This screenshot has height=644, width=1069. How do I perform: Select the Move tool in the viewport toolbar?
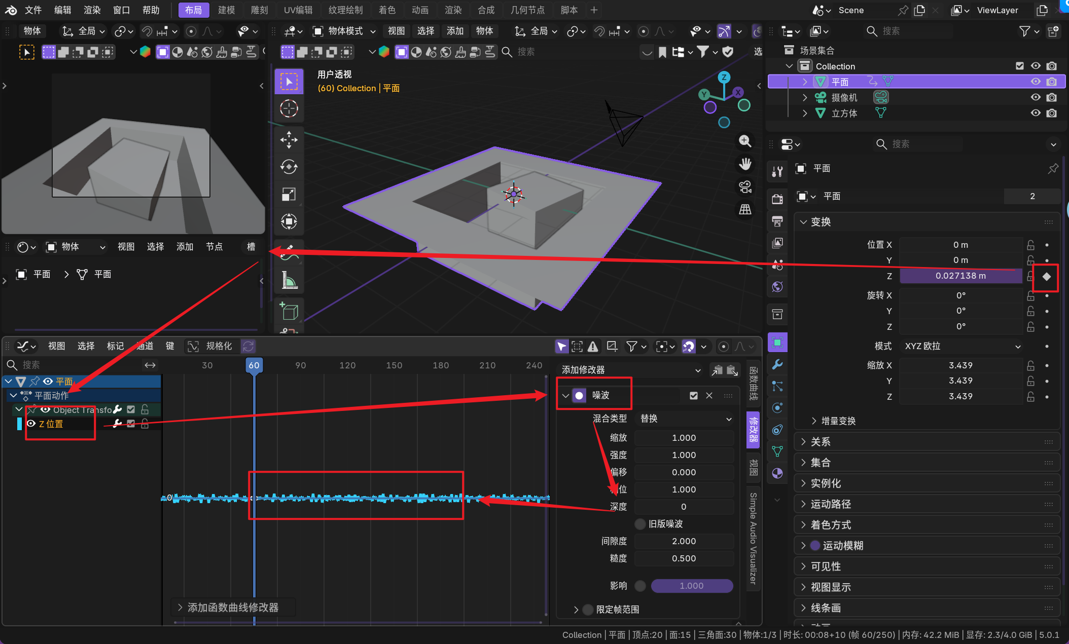coord(289,140)
